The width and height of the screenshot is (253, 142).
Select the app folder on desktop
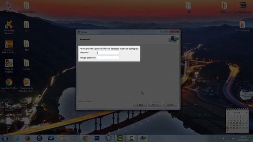click(26, 45)
